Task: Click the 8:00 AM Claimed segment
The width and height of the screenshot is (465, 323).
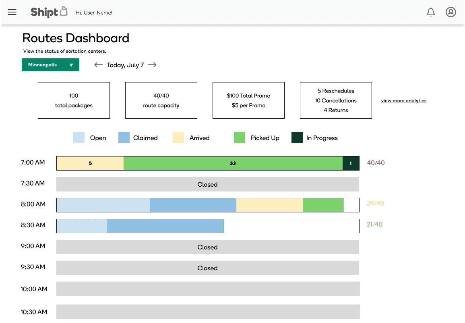Action: click(x=193, y=205)
